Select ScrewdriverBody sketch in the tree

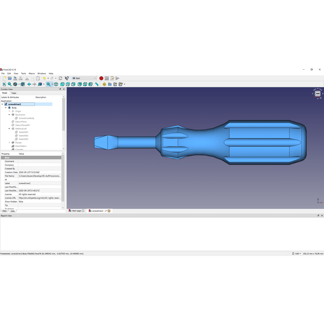point(27,118)
